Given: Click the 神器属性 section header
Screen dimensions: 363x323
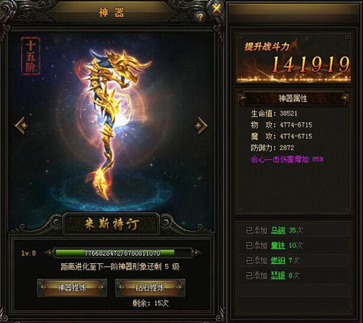Looking at the screenshot, I should coord(293,99).
